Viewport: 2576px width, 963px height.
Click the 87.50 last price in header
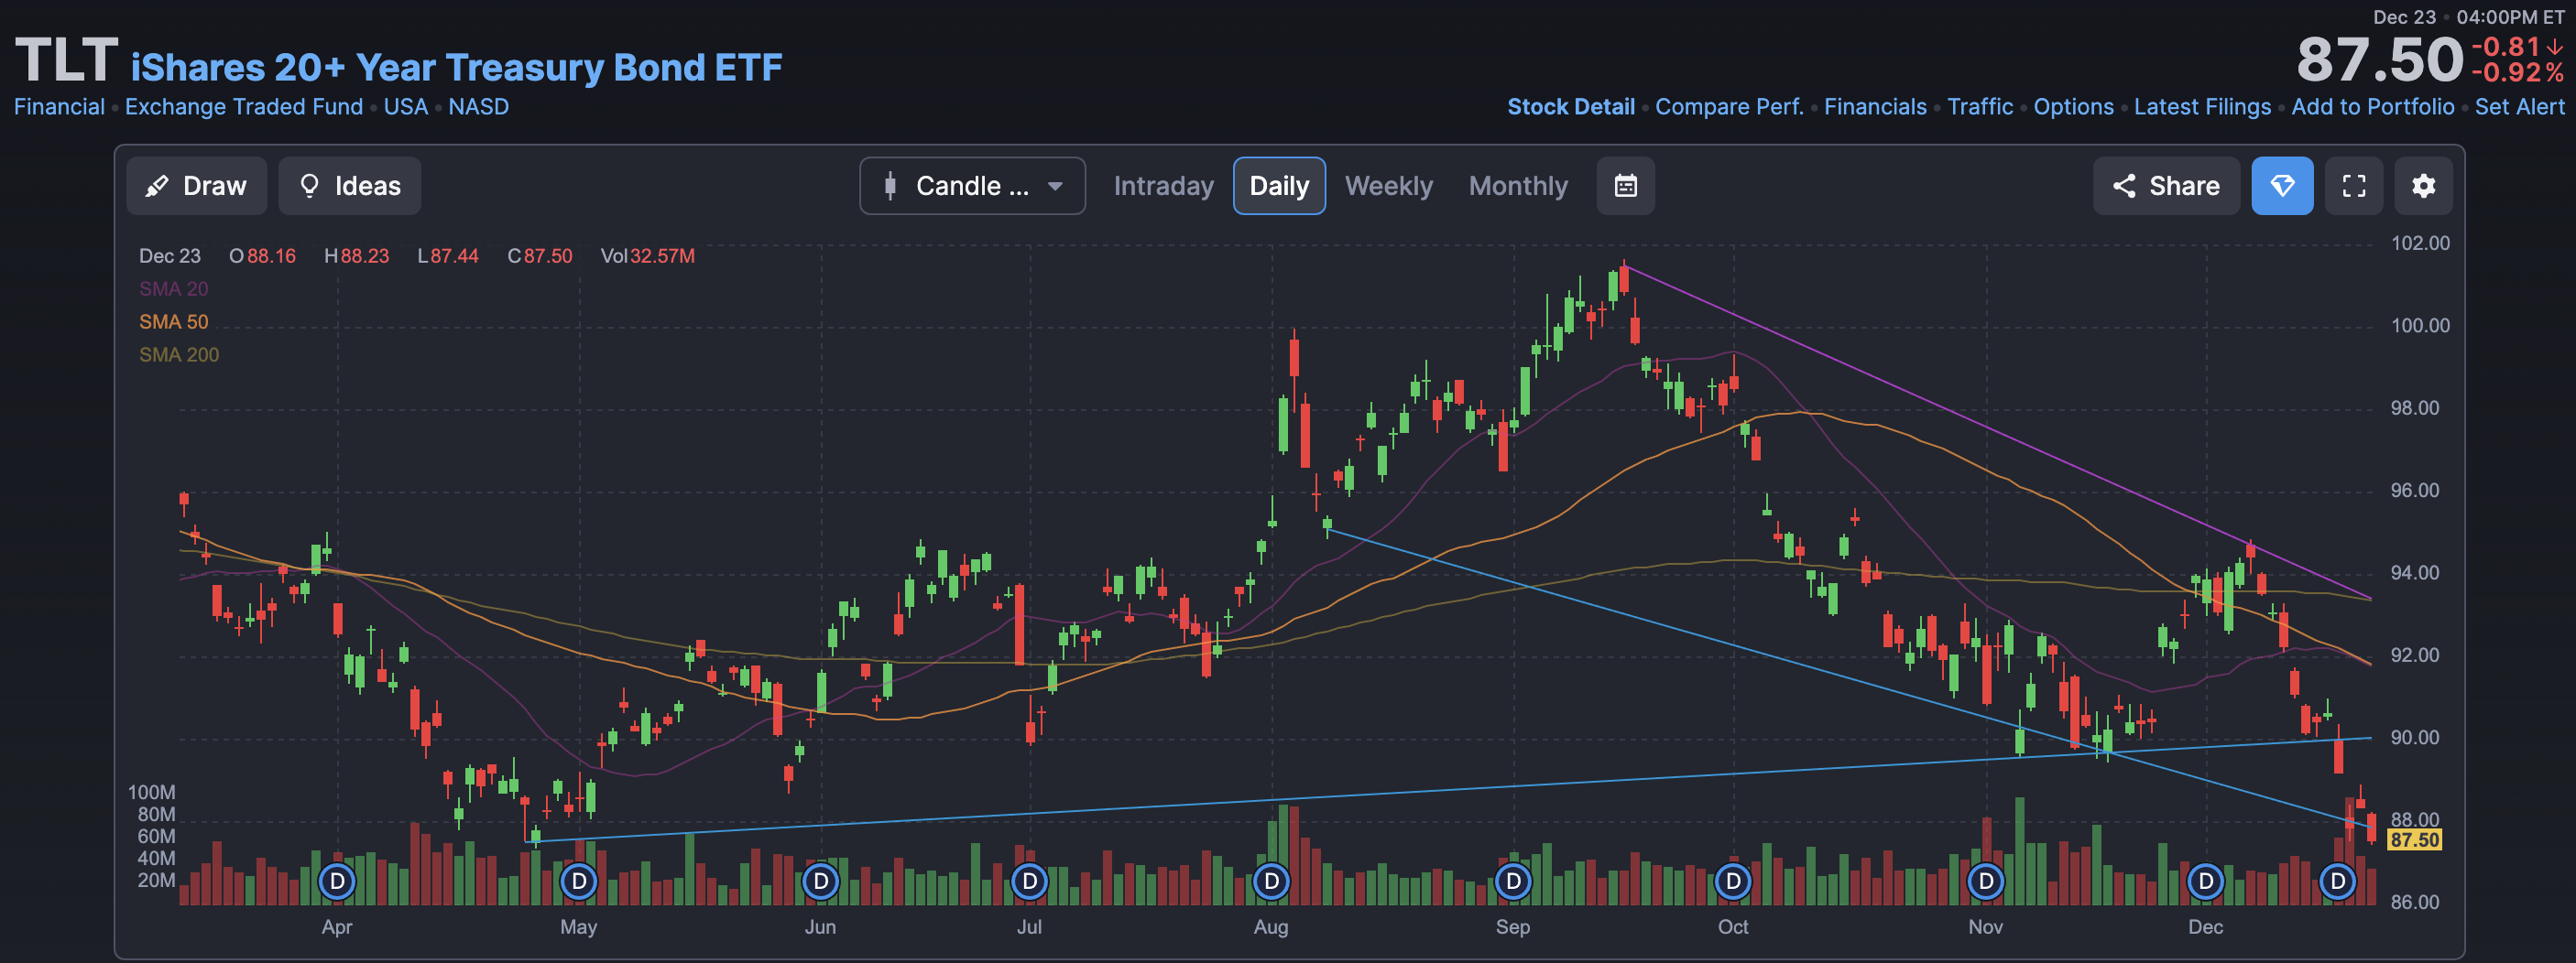[x=2379, y=60]
